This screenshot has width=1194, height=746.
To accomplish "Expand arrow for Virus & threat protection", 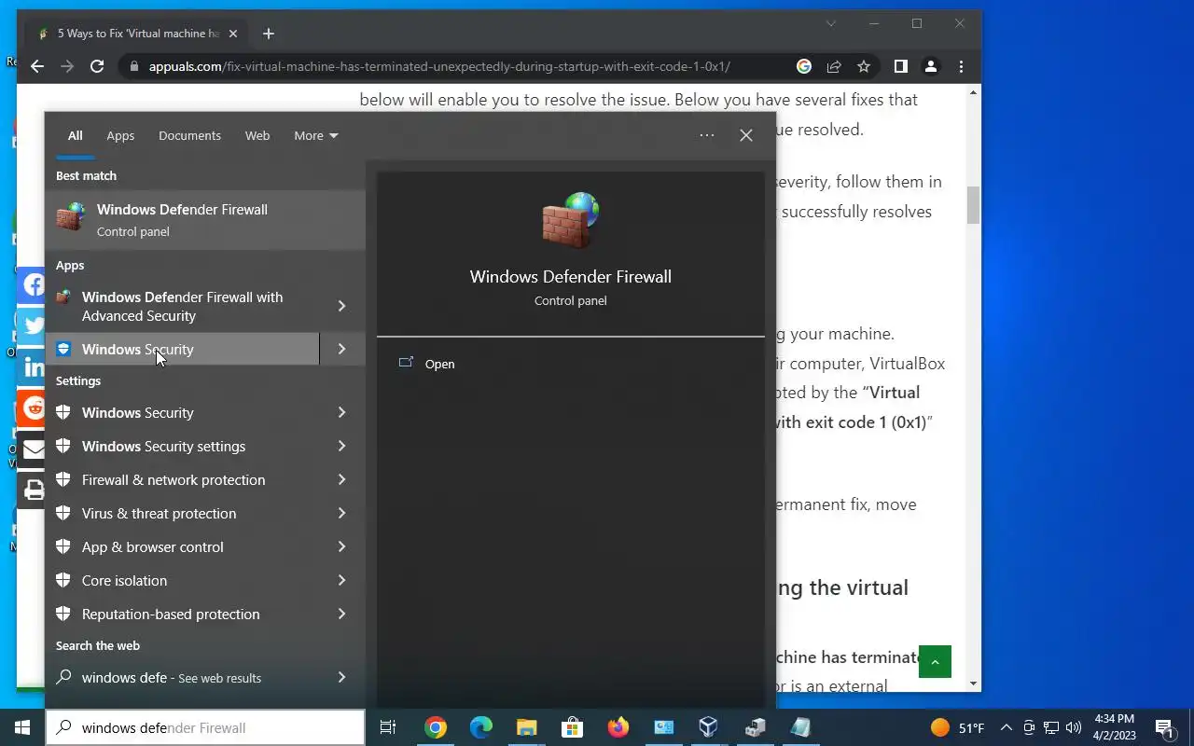I will tap(342, 513).
